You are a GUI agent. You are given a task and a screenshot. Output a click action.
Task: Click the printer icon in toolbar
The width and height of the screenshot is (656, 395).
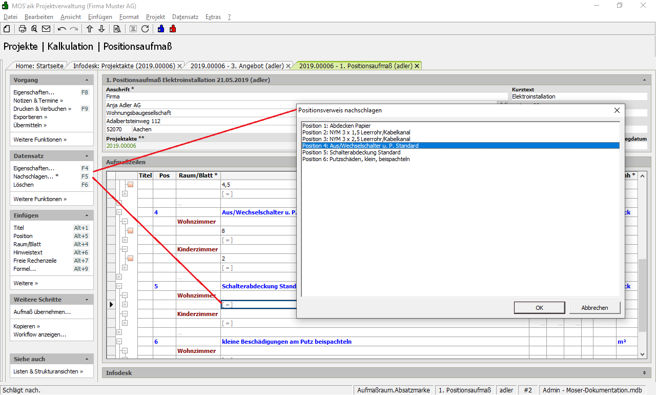23,29
